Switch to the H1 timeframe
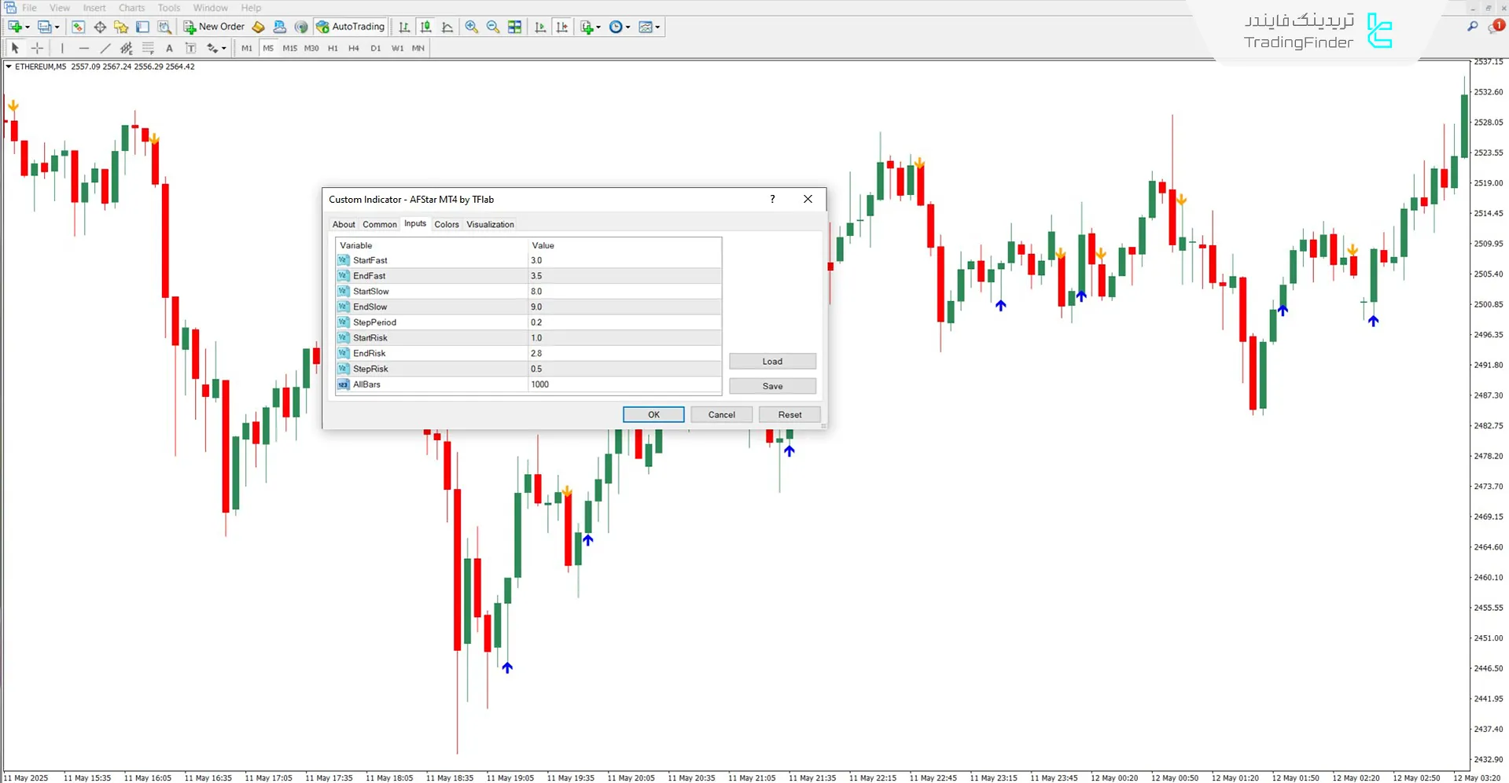 333,48
